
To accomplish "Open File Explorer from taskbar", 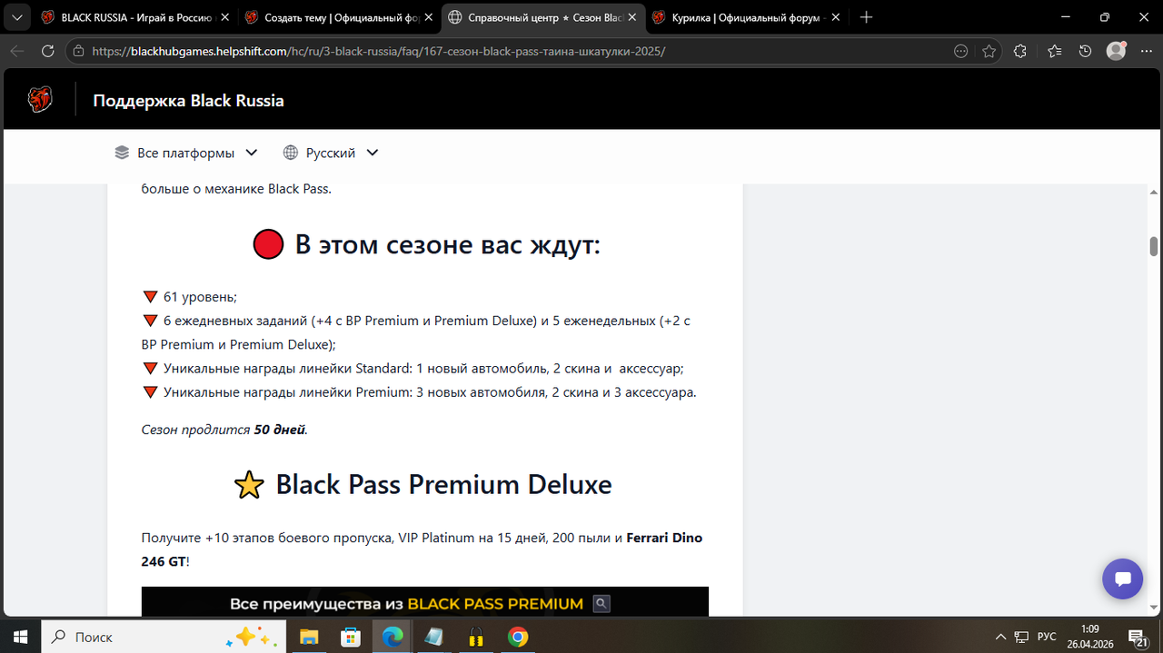I will 309,637.
